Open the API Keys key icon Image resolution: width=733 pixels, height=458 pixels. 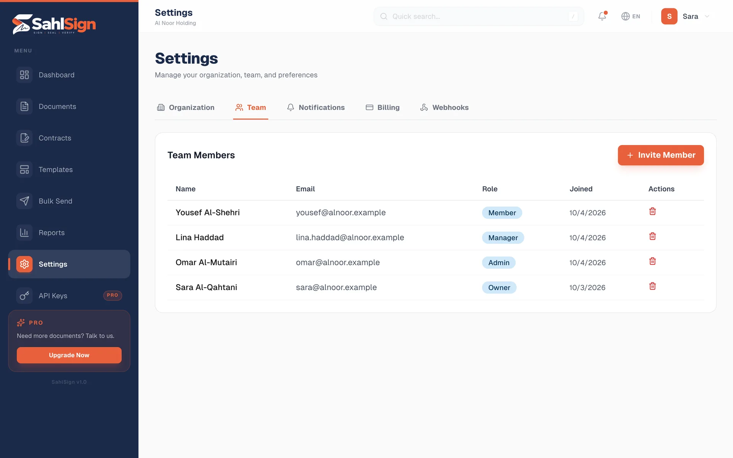(24, 296)
